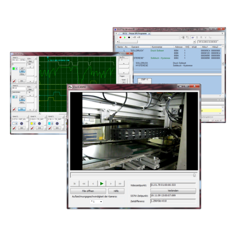Viewport: 236px width, 236px height.
Task: Click the R toolbar icon in S5/S7
Action: (x=201, y=37)
